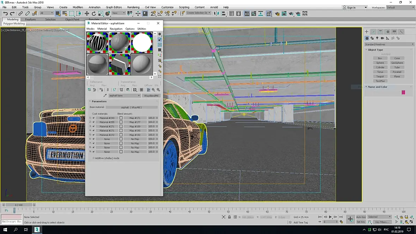Toggle Auto Key animation mode
Image resolution: width=416 pixels, height=234 pixels.
pyautogui.click(x=361, y=217)
